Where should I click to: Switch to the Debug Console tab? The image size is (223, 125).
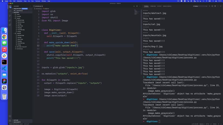pos(167,6)
